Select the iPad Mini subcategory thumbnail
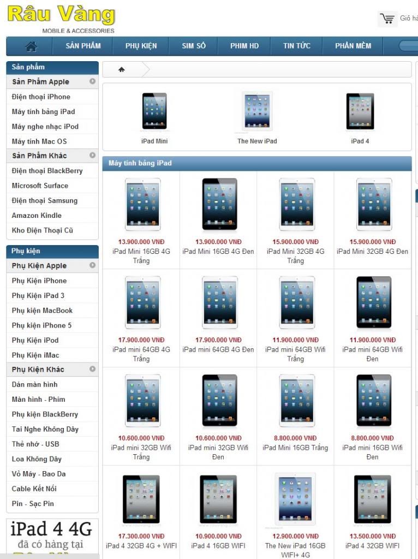 [154, 111]
